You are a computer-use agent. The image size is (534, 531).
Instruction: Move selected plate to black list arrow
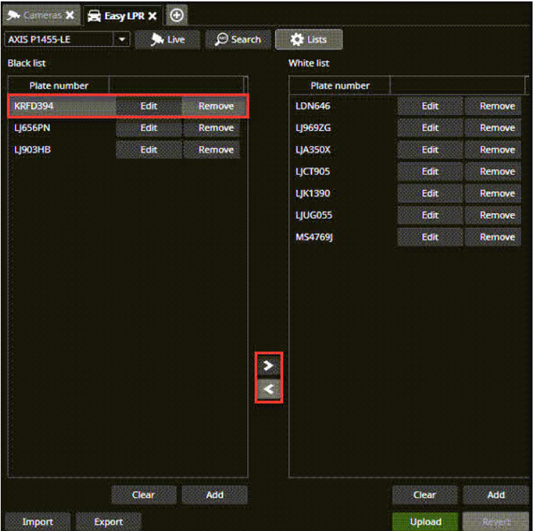coord(269,389)
